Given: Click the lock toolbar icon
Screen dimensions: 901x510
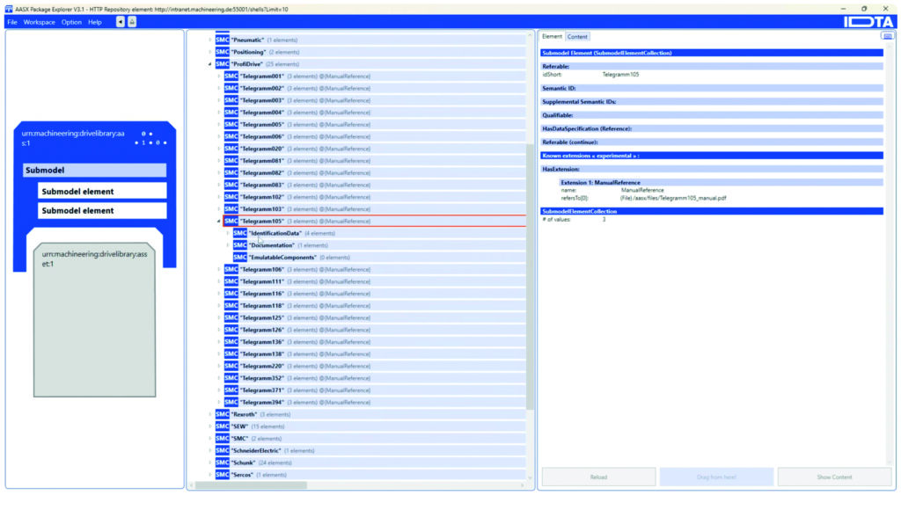Looking at the screenshot, I should click(132, 21).
